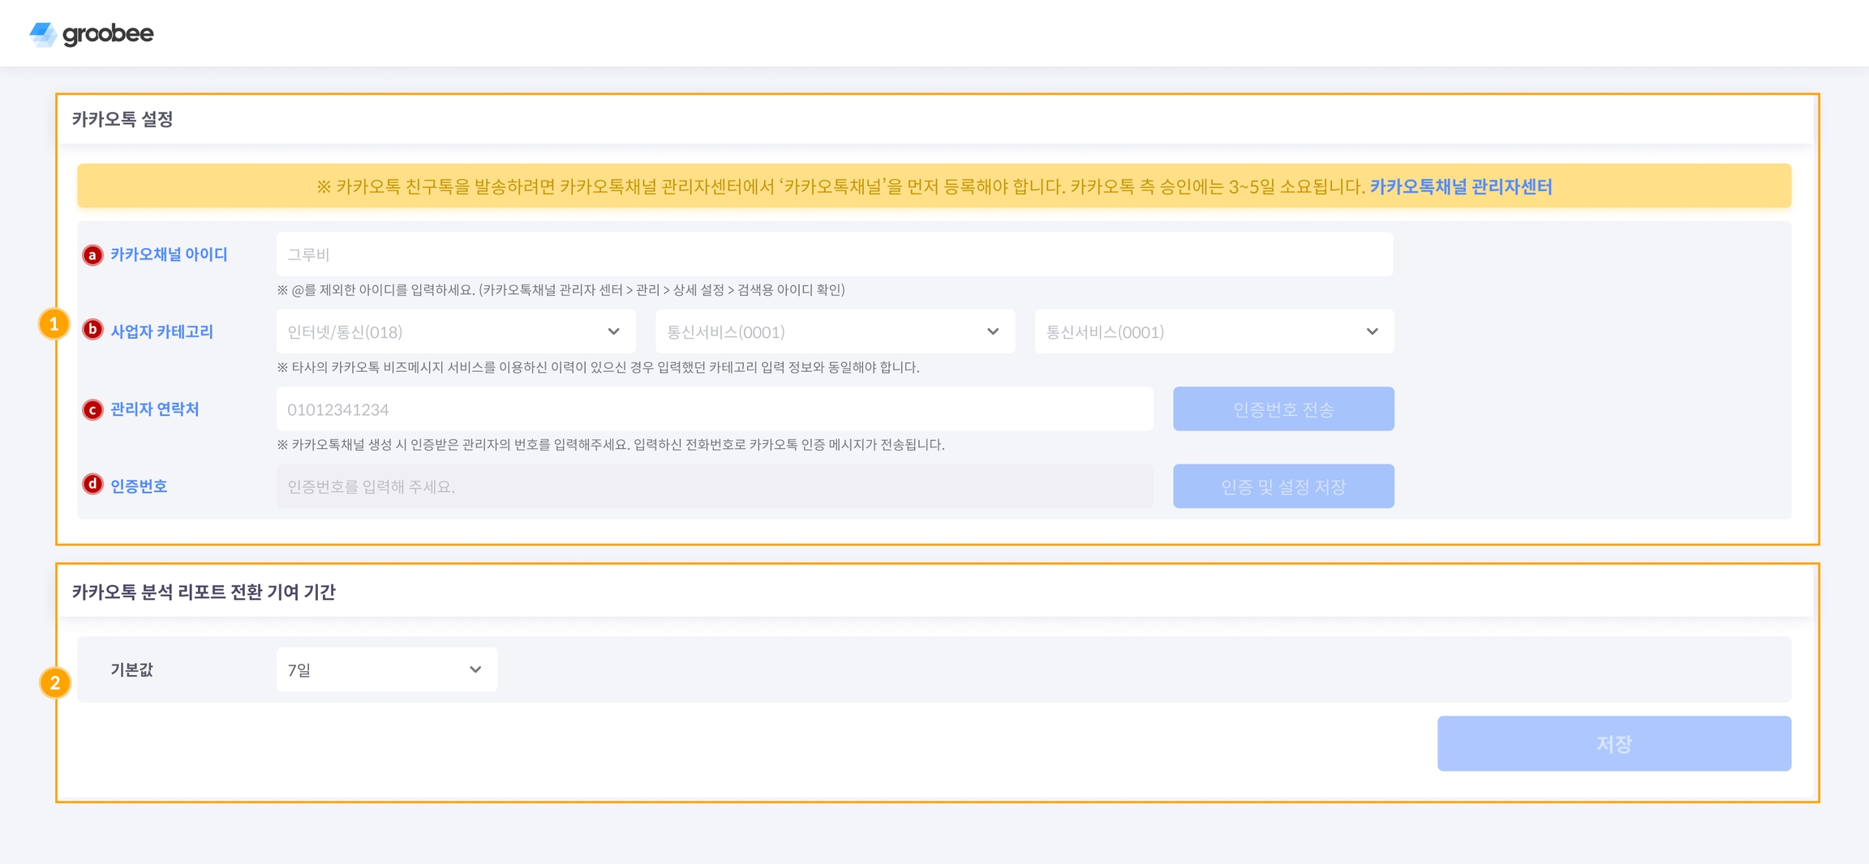
Task: Click the 인증번호 input field
Action: [714, 486]
